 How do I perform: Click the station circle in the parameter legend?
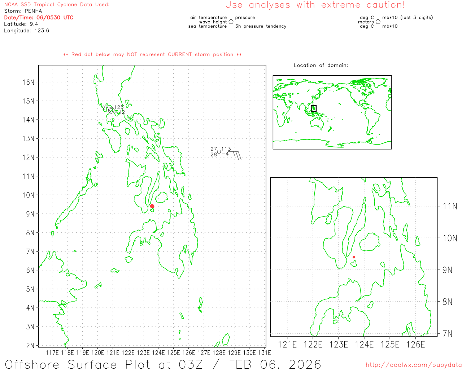tap(231, 22)
